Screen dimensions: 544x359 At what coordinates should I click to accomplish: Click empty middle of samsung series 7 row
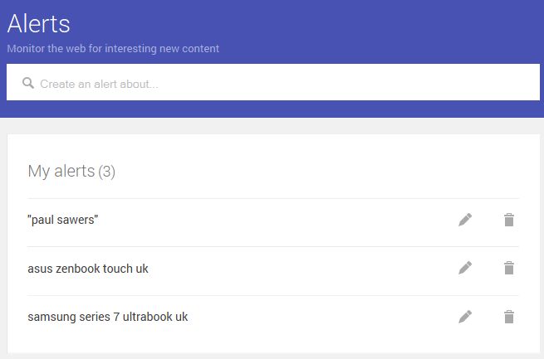tap(324, 317)
